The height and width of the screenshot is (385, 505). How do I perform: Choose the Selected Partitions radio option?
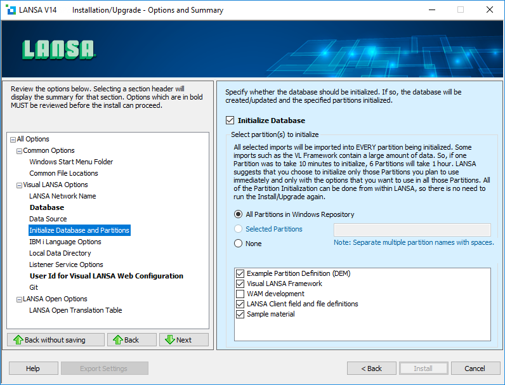[238, 229]
